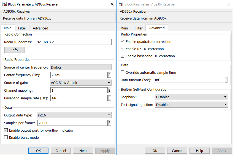Open more options beside Samples per frame field

coord(110,123)
